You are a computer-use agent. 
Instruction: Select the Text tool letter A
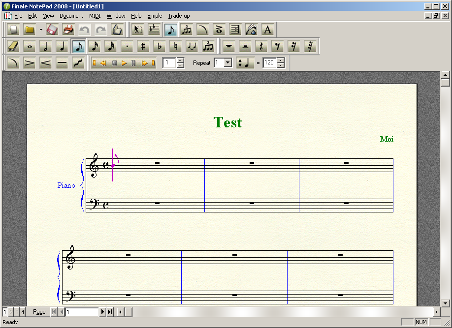click(x=267, y=30)
